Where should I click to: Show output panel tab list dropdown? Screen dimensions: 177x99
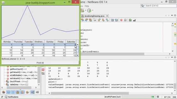click(172, 57)
